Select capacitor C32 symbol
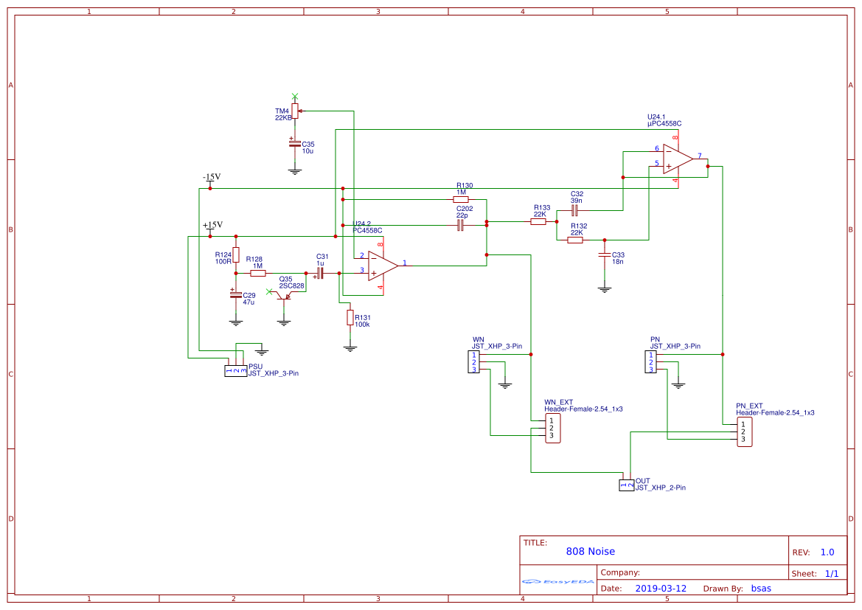This screenshot has height=610, width=862. (x=574, y=211)
